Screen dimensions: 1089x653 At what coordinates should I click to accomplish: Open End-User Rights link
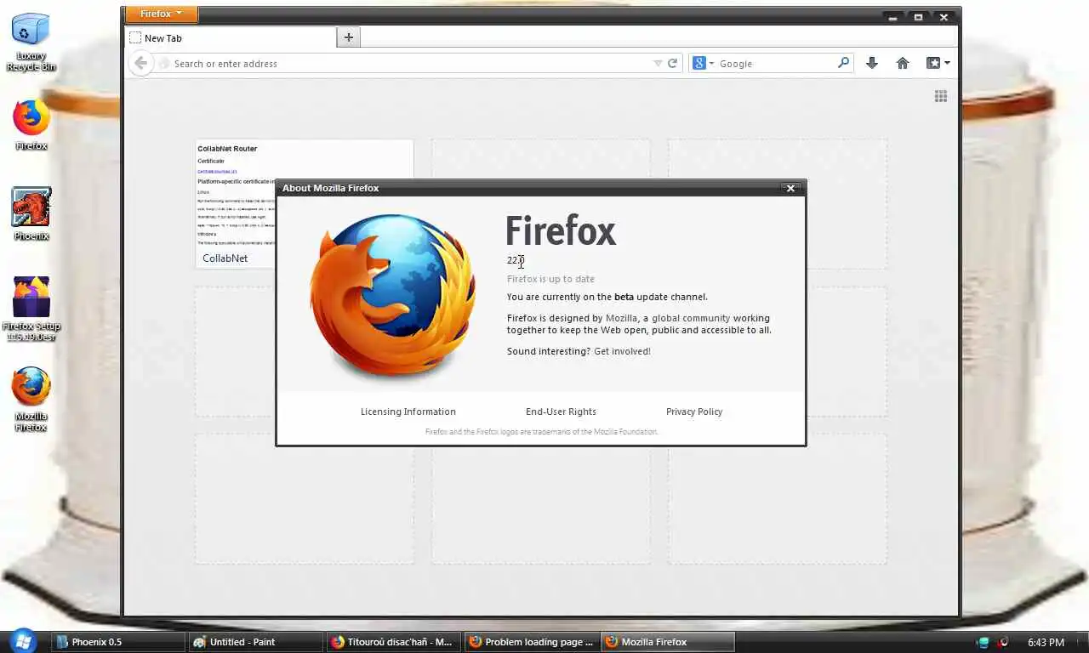click(561, 412)
